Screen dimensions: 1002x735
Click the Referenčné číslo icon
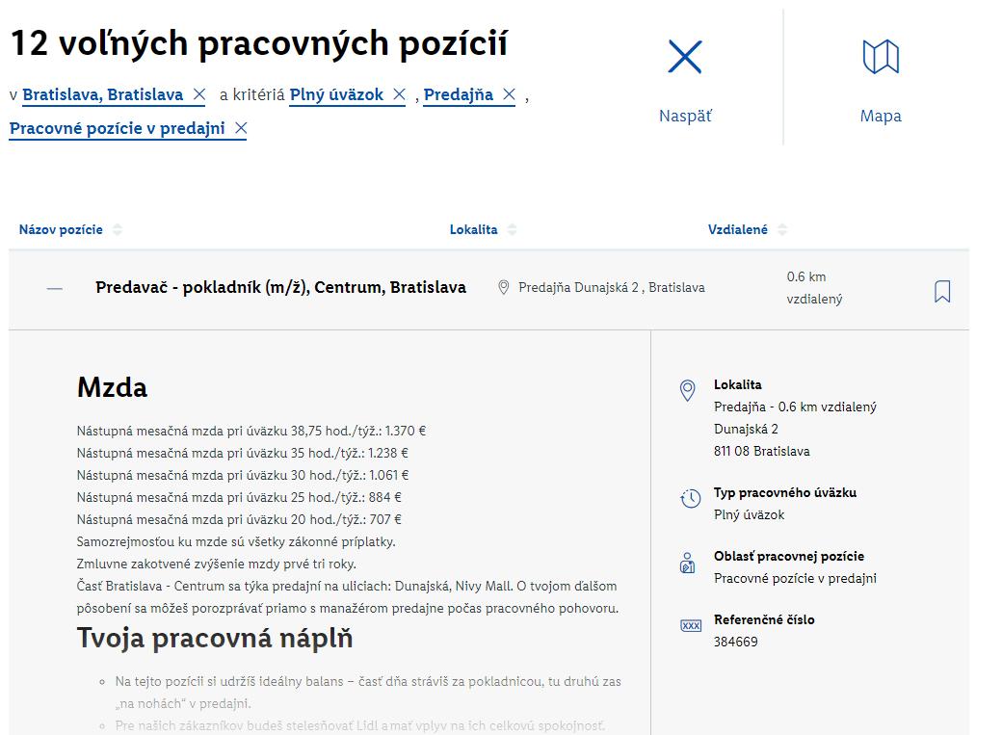pos(690,625)
